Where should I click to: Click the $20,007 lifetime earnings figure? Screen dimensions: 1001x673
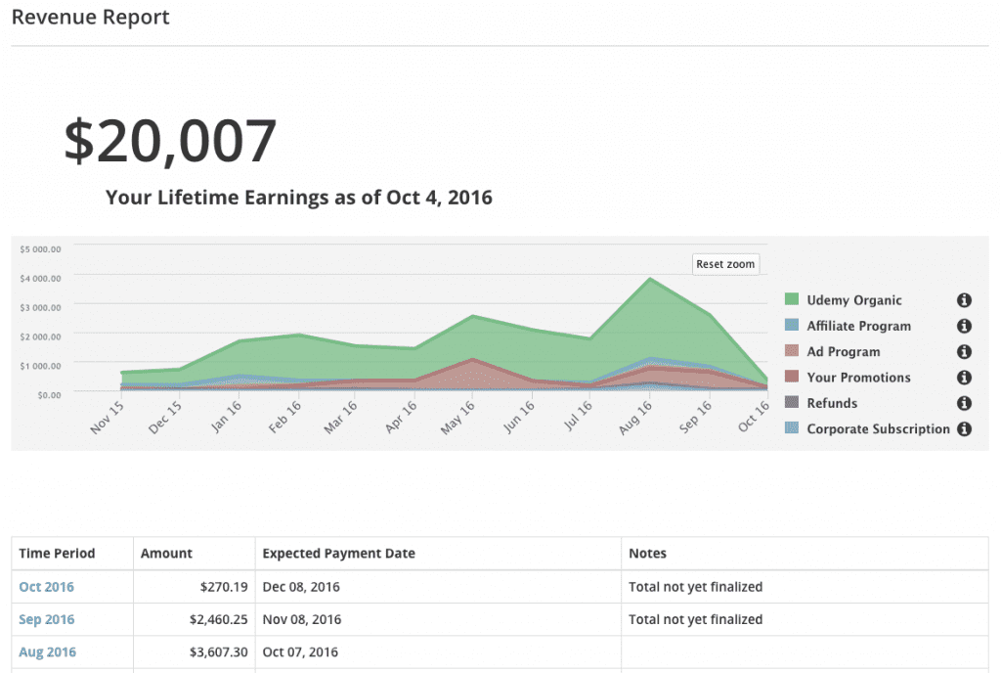pyautogui.click(x=168, y=141)
